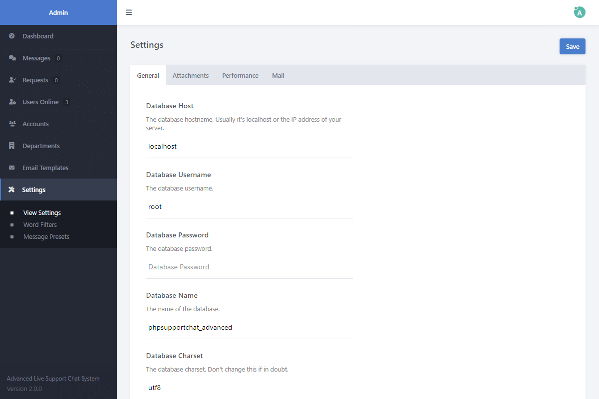Click the Users Online person icon
The height and width of the screenshot is (399, 599).
12,102
